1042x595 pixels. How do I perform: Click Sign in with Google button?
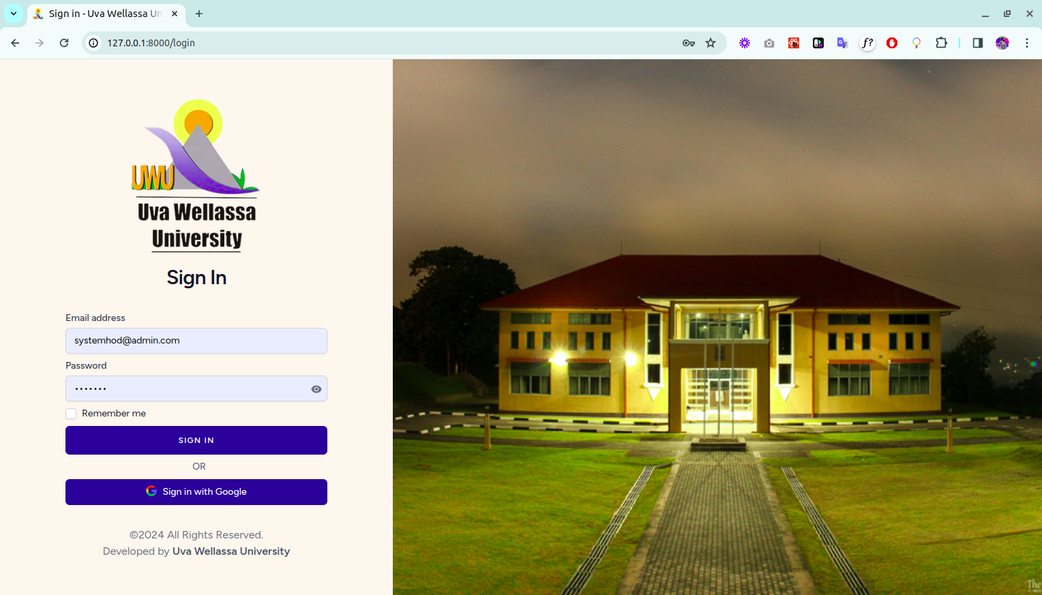point(196,492)
